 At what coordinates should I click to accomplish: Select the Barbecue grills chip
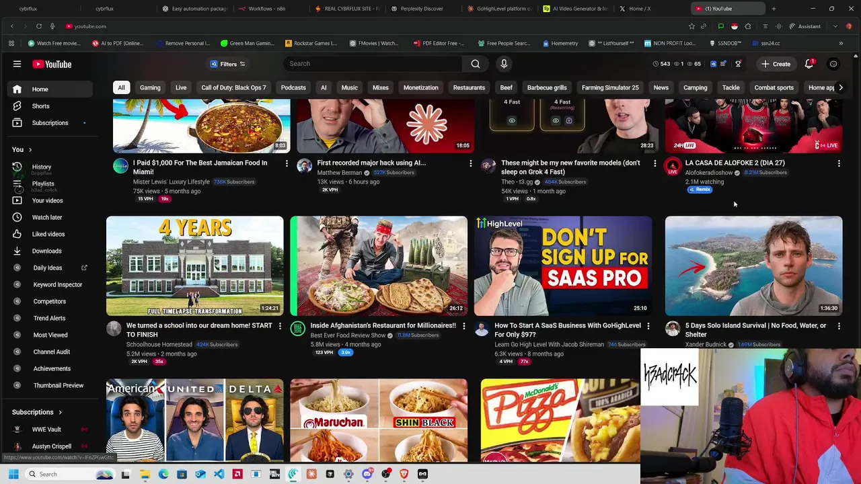pyautogui.click(x=547, y=87)
